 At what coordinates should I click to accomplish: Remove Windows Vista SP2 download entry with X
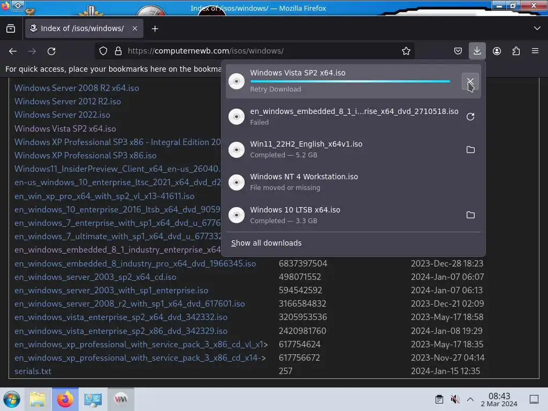470,81
